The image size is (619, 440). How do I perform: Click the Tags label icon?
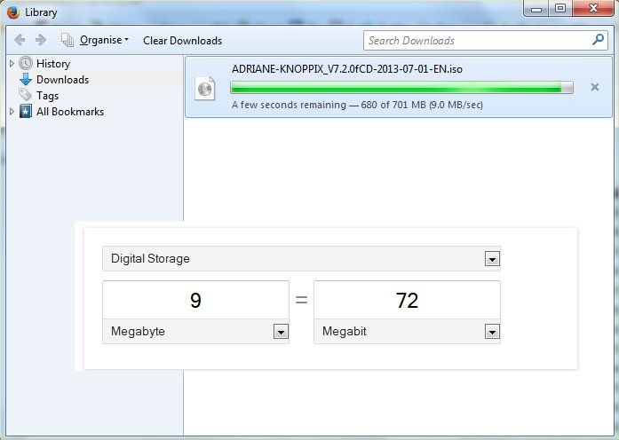pyautogui.click(x=25, y=95)
